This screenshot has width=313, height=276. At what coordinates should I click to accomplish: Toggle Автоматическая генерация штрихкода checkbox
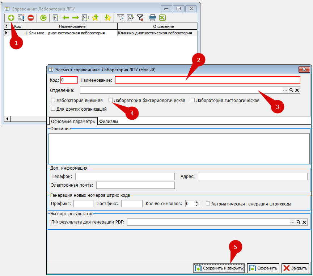208,204
